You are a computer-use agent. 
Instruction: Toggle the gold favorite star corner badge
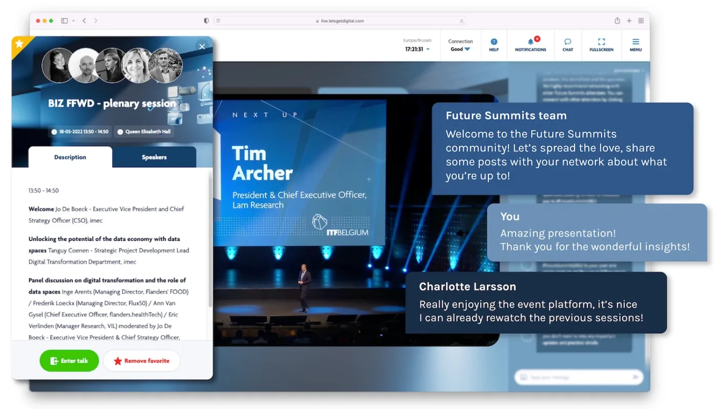tap(19, 44)
